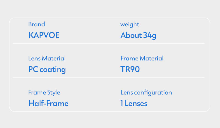Click the Brand label
The image size is (220, 128).
click(36, 24)
